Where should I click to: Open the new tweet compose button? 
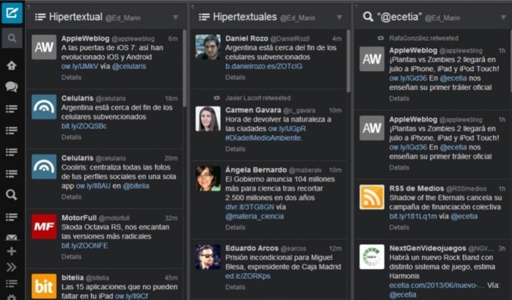coord(12,13)
